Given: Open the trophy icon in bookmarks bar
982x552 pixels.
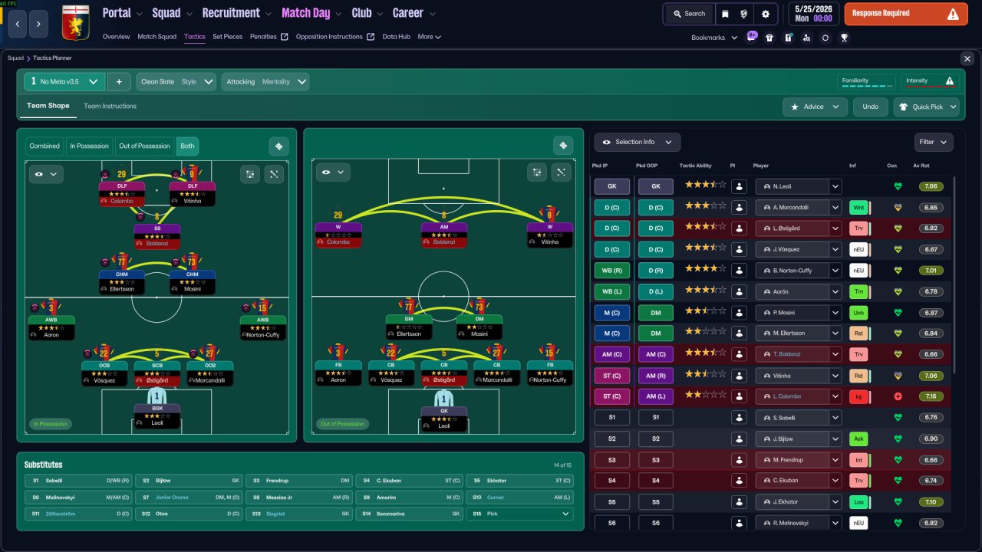Looking at the screenshot, I should point(844,38).
